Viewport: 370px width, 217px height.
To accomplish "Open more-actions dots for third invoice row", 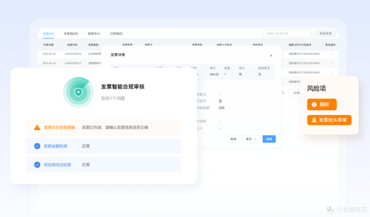I will point(332,72).
